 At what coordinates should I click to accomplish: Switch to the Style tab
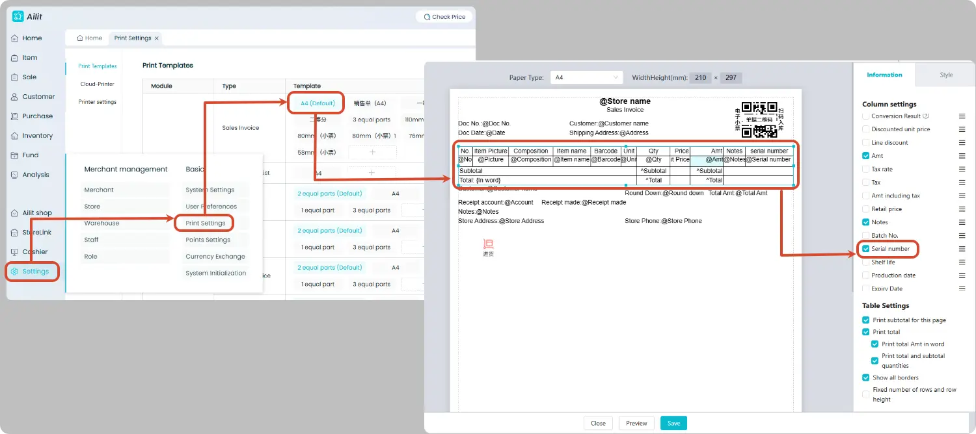coord(946,75)
